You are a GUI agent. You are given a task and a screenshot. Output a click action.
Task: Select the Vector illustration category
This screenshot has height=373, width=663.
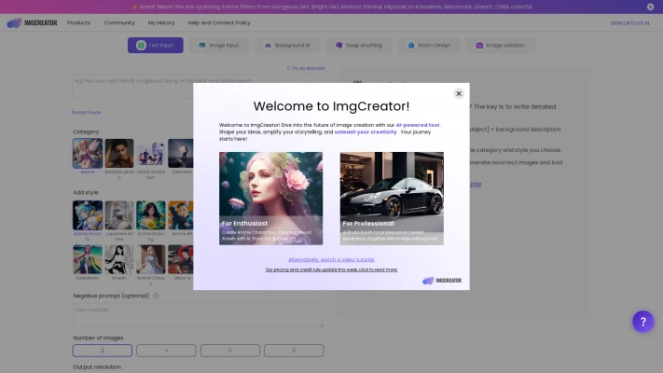click(x=150, y=153)
